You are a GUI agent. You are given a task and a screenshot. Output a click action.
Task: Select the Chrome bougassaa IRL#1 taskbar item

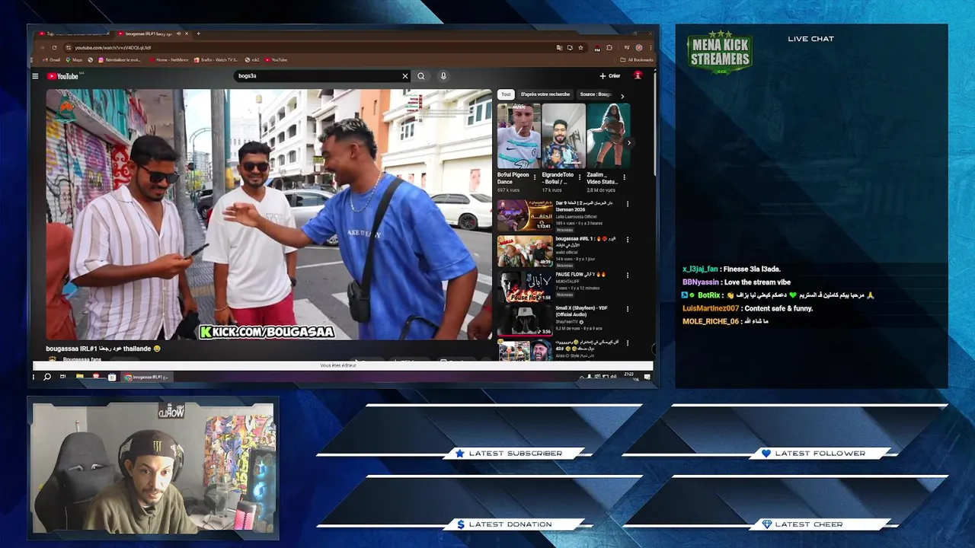[x=146, y=377]
